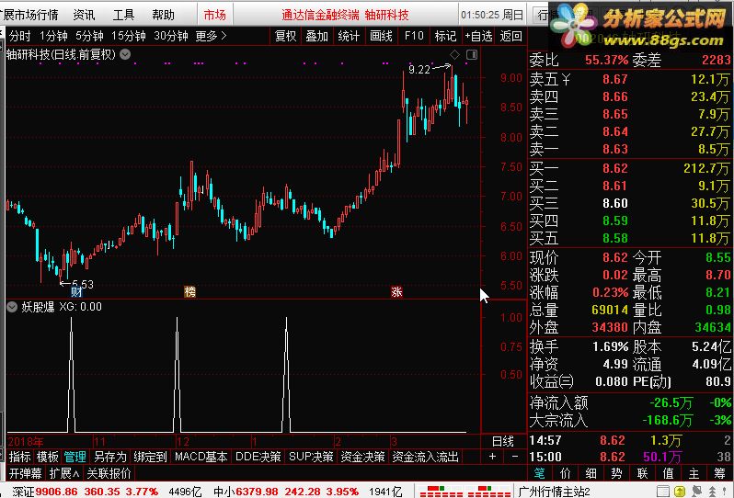The width and height of the screenshot is (734, 498).
Task: Toggle the side panel layout icon
Action: [472, 55]
